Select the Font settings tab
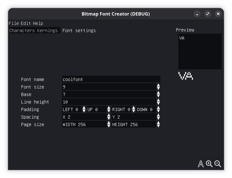 tap(79, 30)
